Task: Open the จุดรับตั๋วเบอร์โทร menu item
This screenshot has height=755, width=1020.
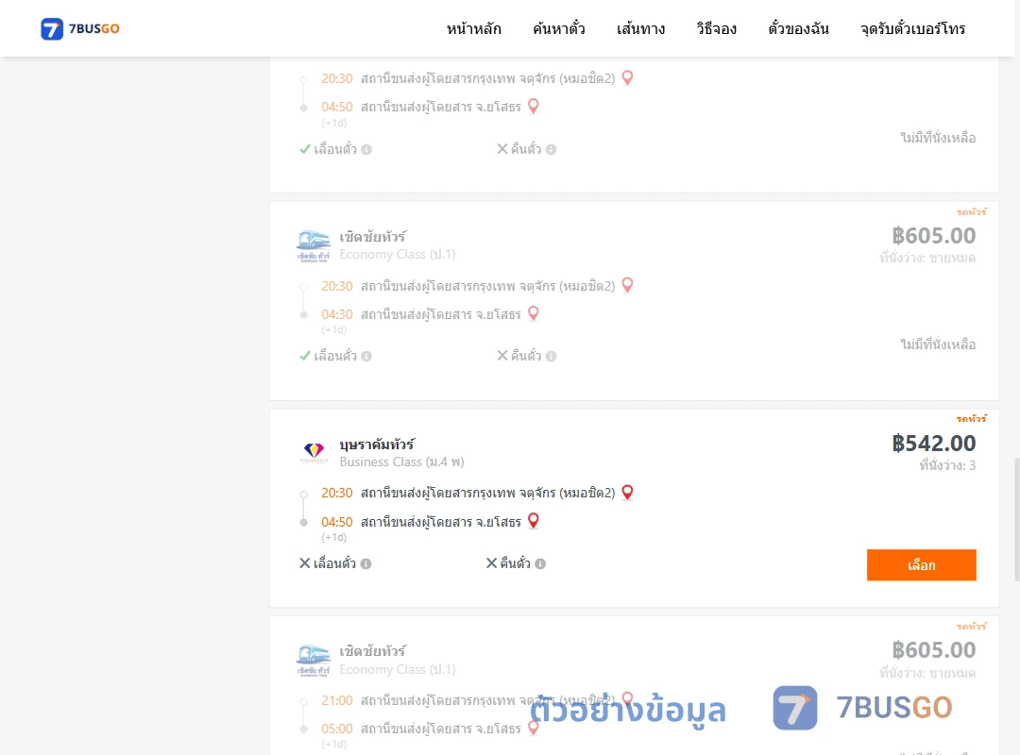Action: click(x=912, y=28)
